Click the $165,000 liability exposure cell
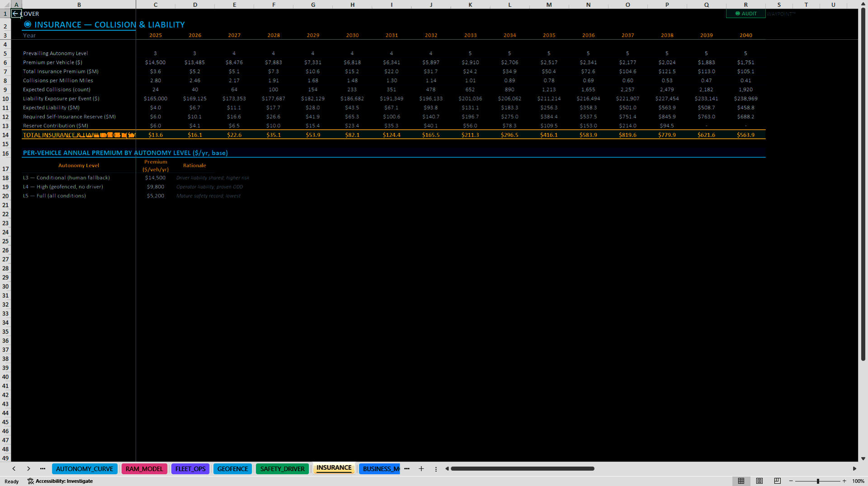This screenshot has width=868, height=486. click(x=156, y=98)
